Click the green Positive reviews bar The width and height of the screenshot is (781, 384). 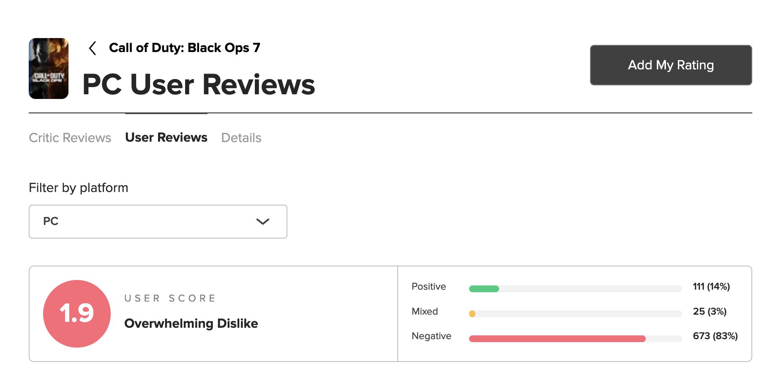tap(484, 289)
